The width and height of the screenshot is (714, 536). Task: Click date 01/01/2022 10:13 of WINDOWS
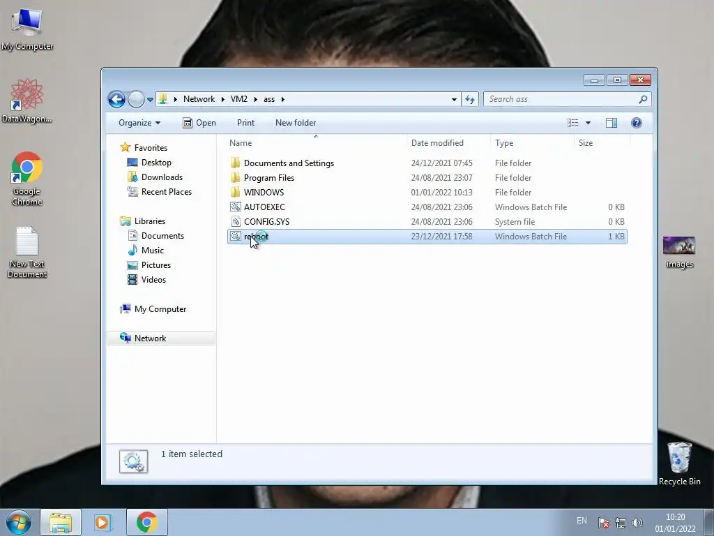coord(441,193)
